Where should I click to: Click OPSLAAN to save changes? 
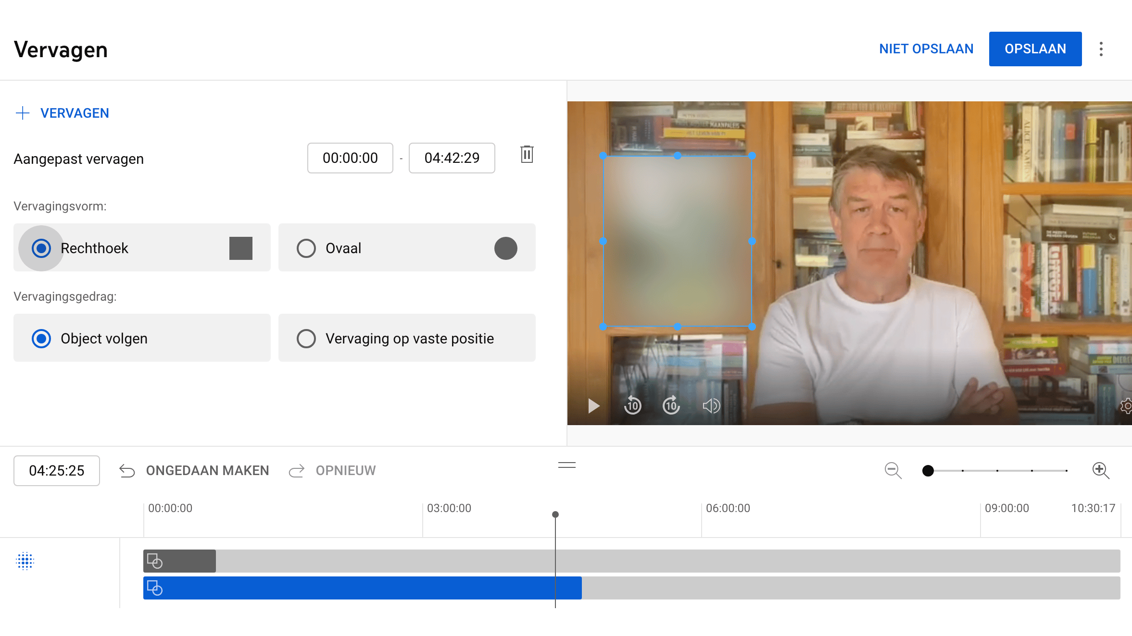click(1035, 49)
